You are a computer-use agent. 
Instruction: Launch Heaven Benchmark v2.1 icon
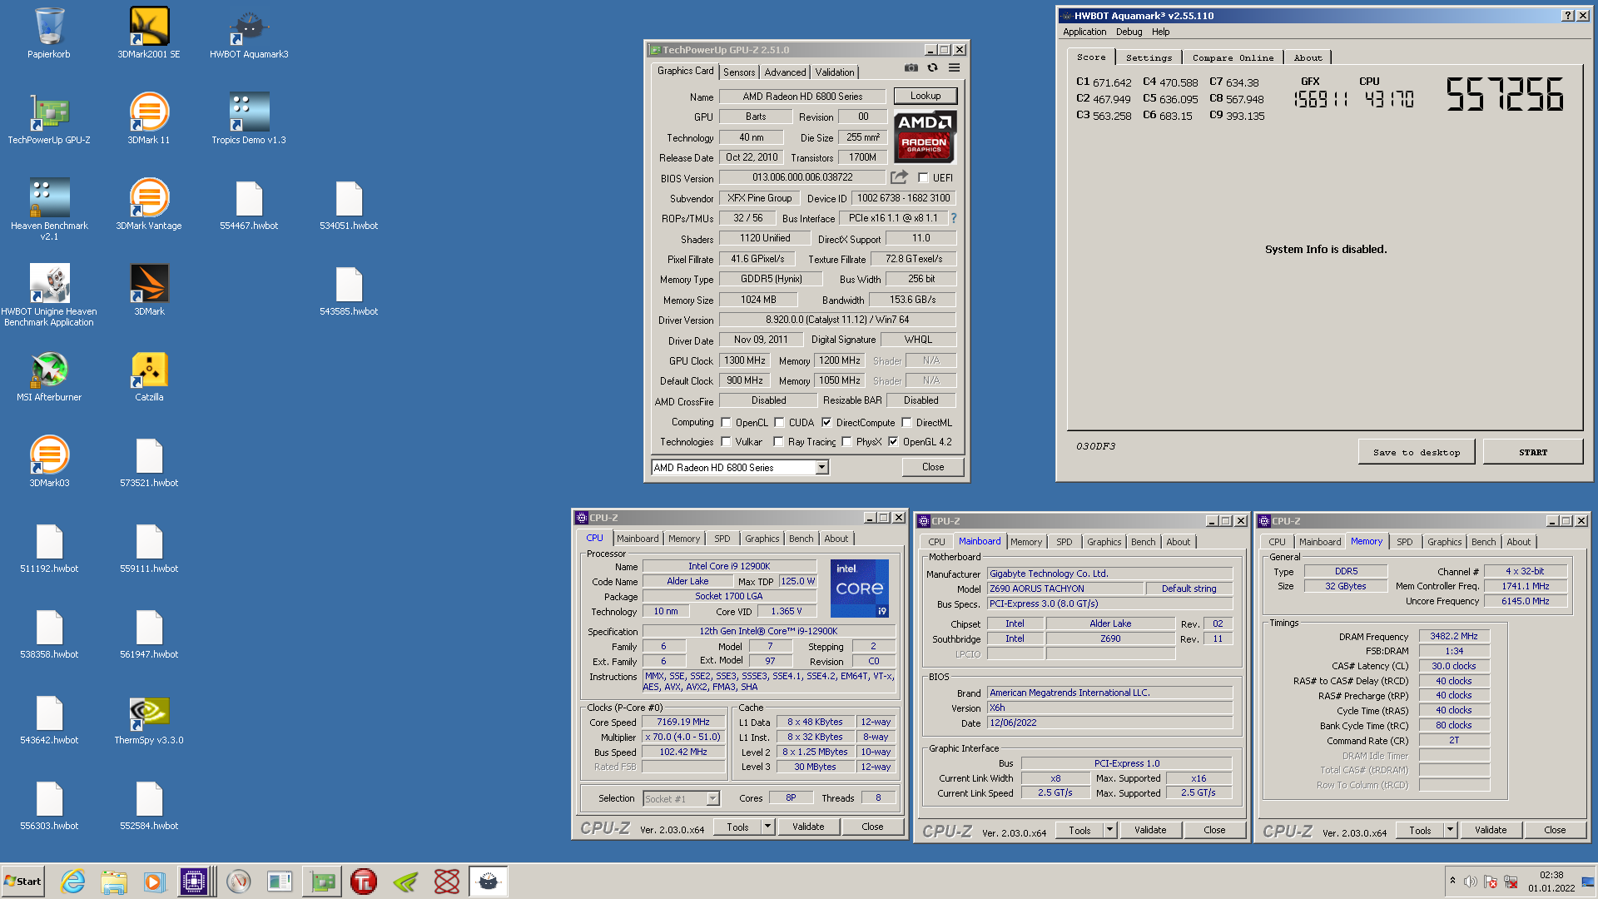[x=49, y=210]
